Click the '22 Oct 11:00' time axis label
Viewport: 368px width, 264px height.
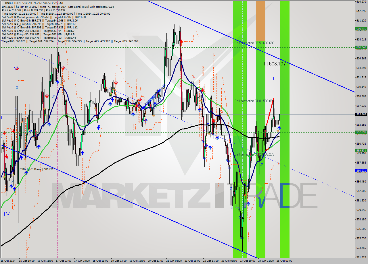tap(210, 261)
